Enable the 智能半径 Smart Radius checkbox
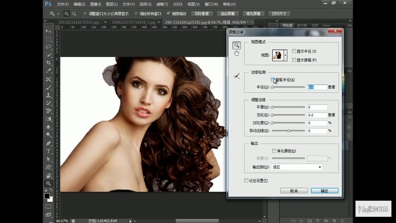Viewport: 396px width, 223px height. pos(273,79)
